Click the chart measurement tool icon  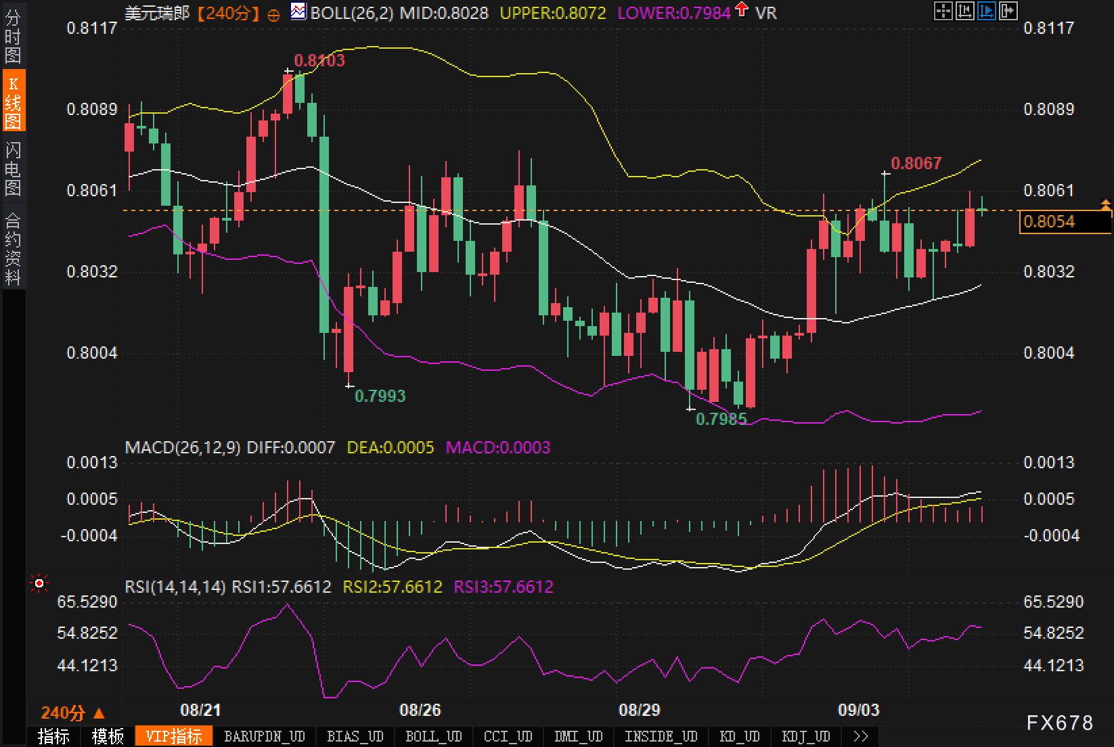[x=964, y=11]
